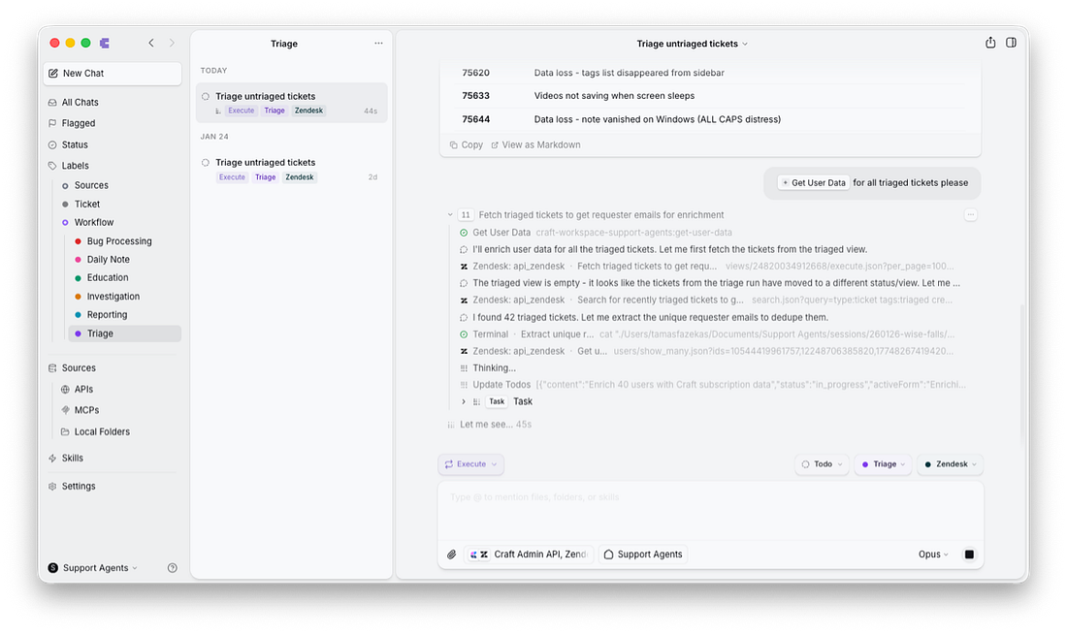
Task: Click the Zendesk tag on today's chat
Action: (x=308, y=111)
